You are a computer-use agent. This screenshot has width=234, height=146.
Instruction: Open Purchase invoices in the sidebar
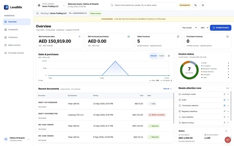coord(17,53)
